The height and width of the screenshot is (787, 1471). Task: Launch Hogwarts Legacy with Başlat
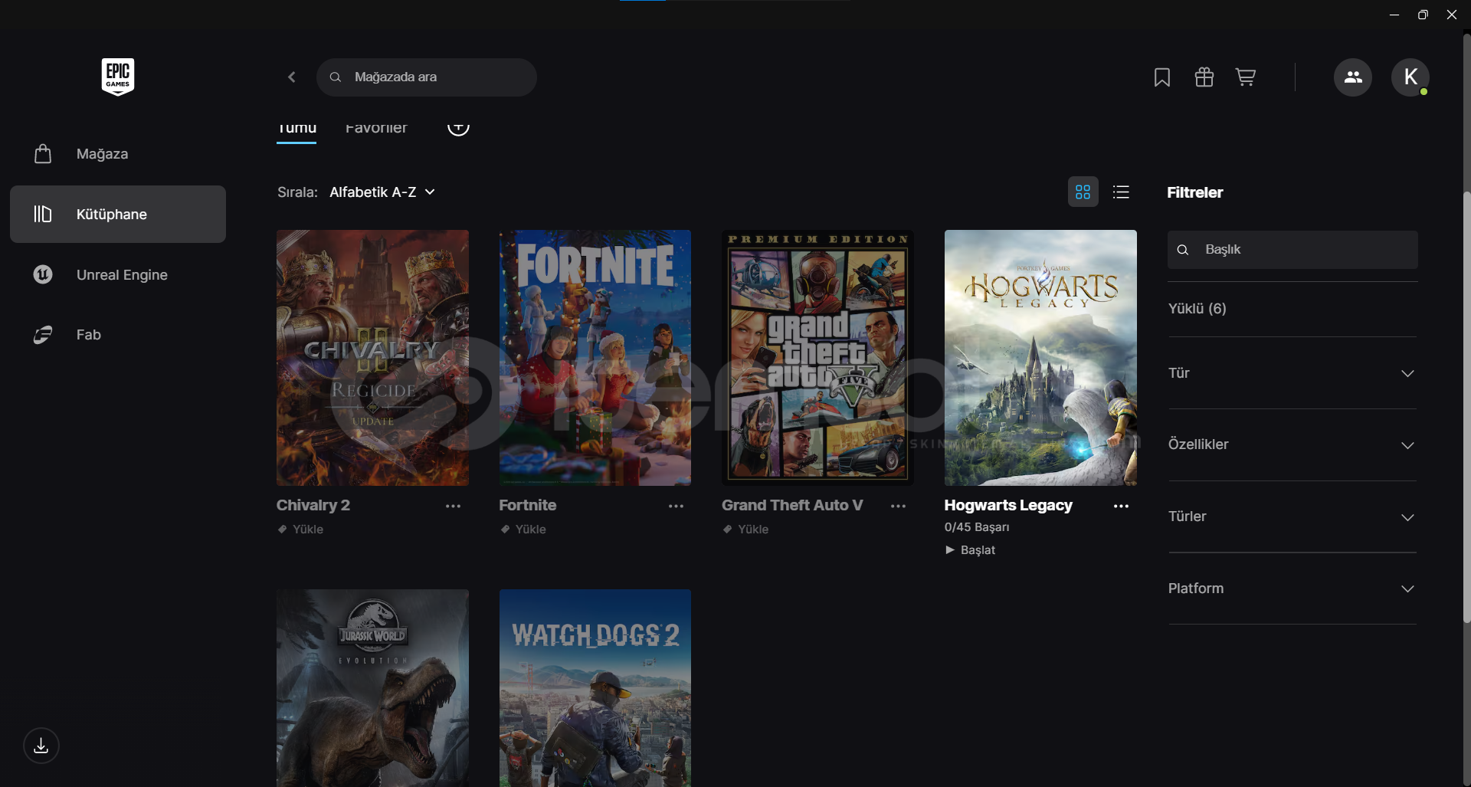(970, 550)
